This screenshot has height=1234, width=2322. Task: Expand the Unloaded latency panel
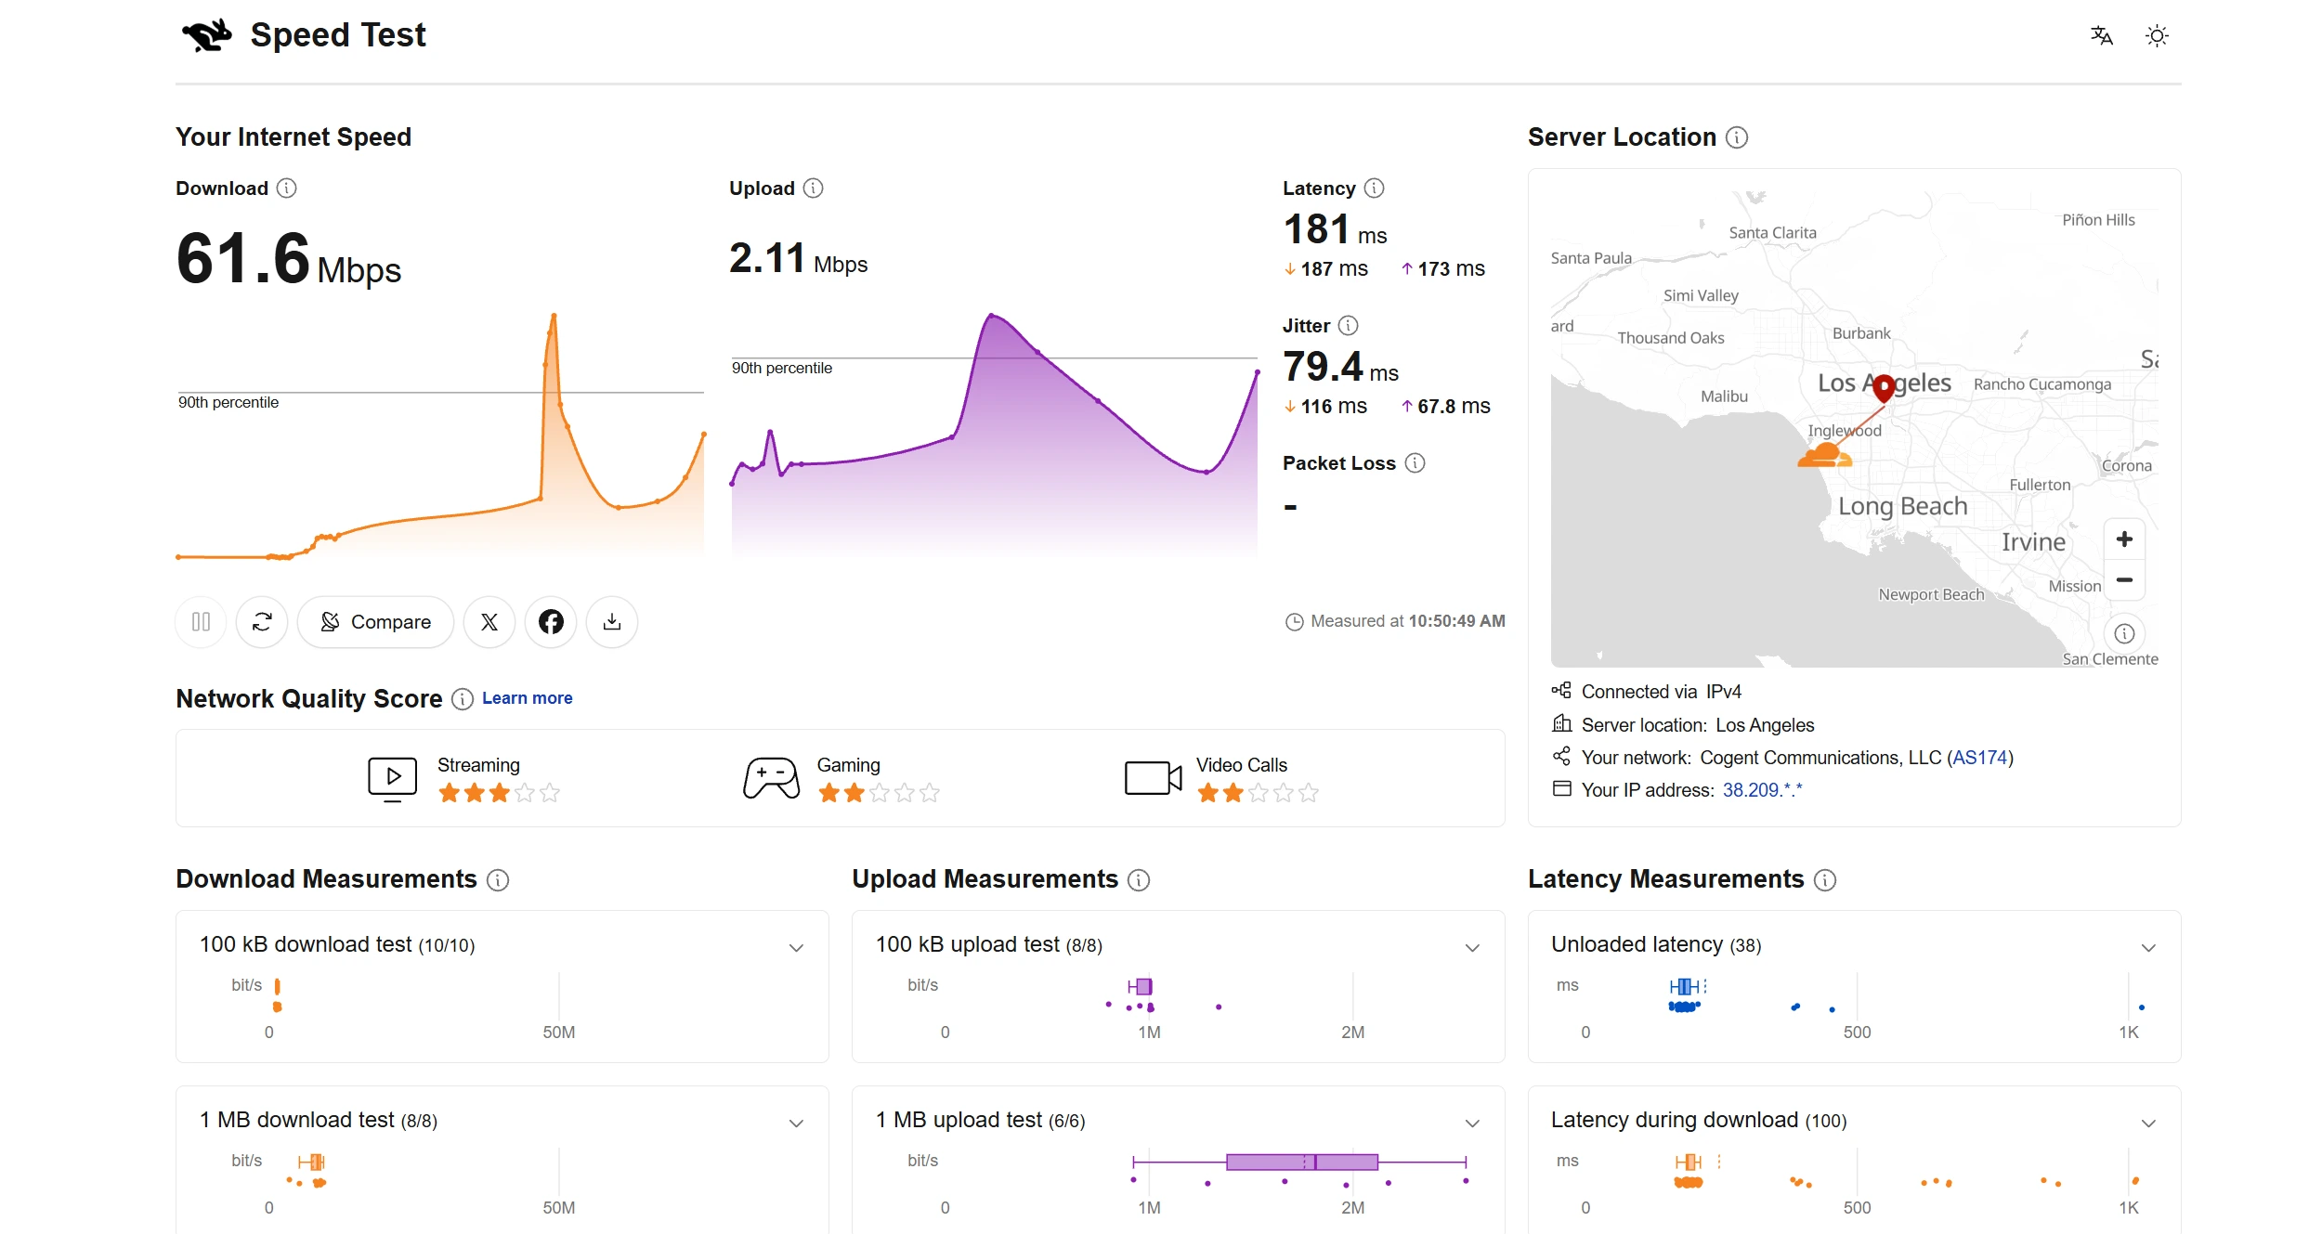[x=2148, y=948]
